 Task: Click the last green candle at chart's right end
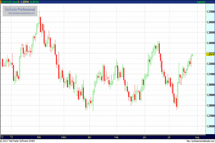192,55
